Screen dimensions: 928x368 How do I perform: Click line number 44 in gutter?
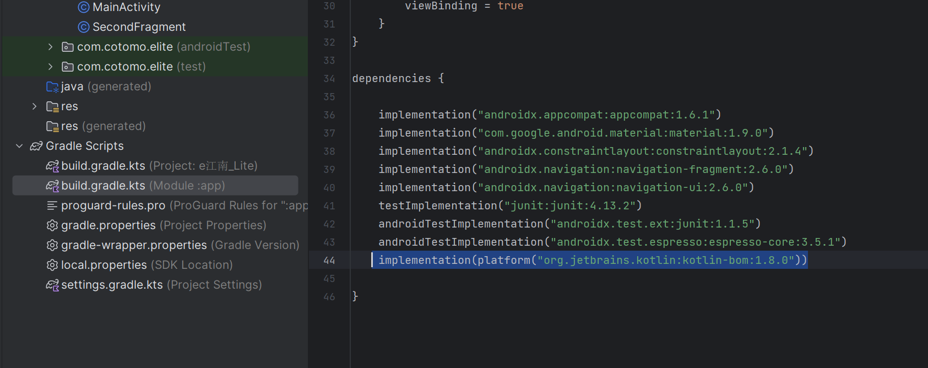pyautogui.click(x=329, y=260)
